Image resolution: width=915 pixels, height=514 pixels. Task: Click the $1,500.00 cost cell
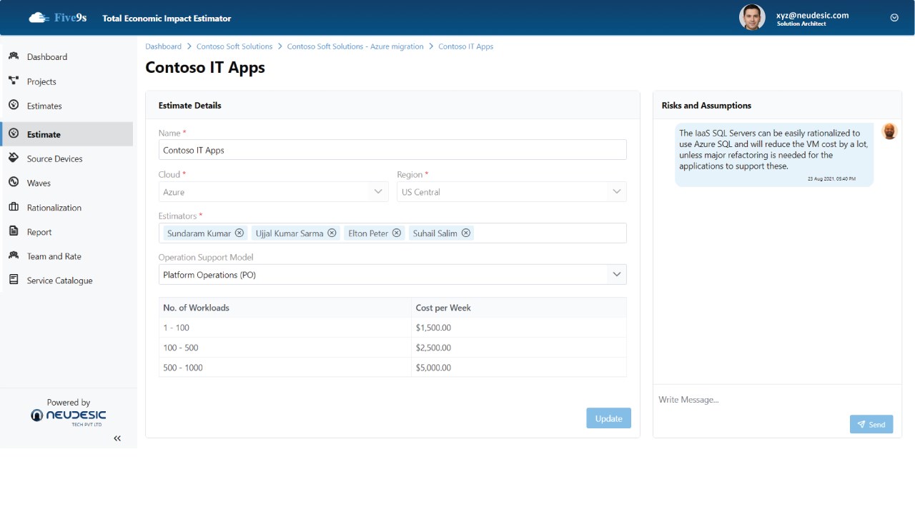pyautogui.click(x=519, y=328)
